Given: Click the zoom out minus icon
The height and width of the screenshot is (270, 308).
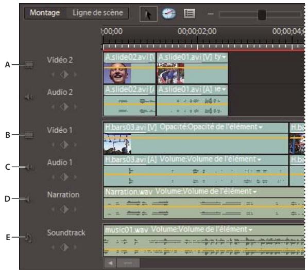Looking at the screenshot, I should [x=211, y=14].
